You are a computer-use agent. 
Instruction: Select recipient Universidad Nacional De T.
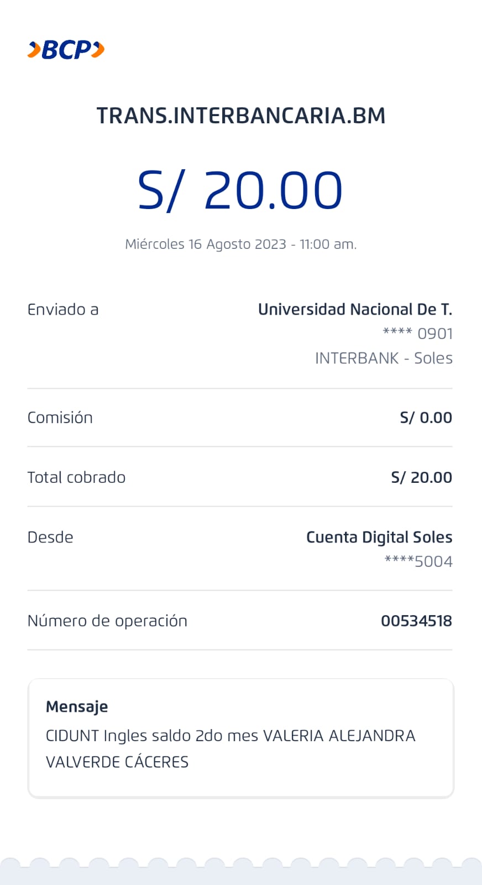pos(355,309)
